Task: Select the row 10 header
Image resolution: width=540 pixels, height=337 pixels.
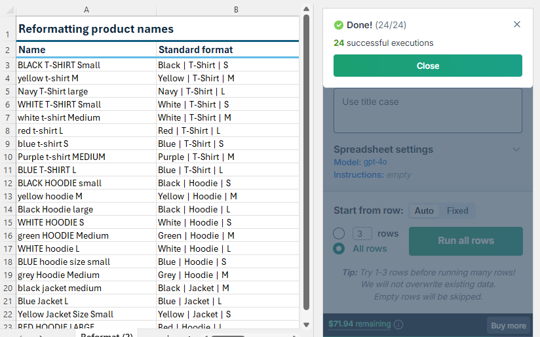Action: pyautogui.click(x=8, y=157)
